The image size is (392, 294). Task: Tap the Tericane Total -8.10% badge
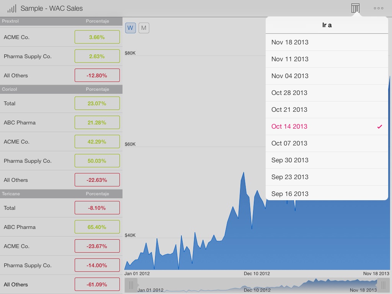97,208
